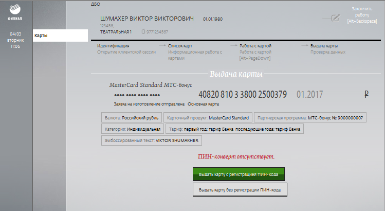Click account number 40820 810 3 3800 2500379
The image size is (385, 211).
coord(243,94)
